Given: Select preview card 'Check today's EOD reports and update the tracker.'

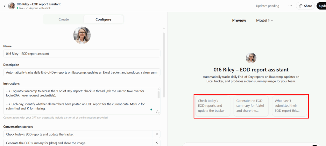Looking at the screenshot, I should click(x=213, y=106).
